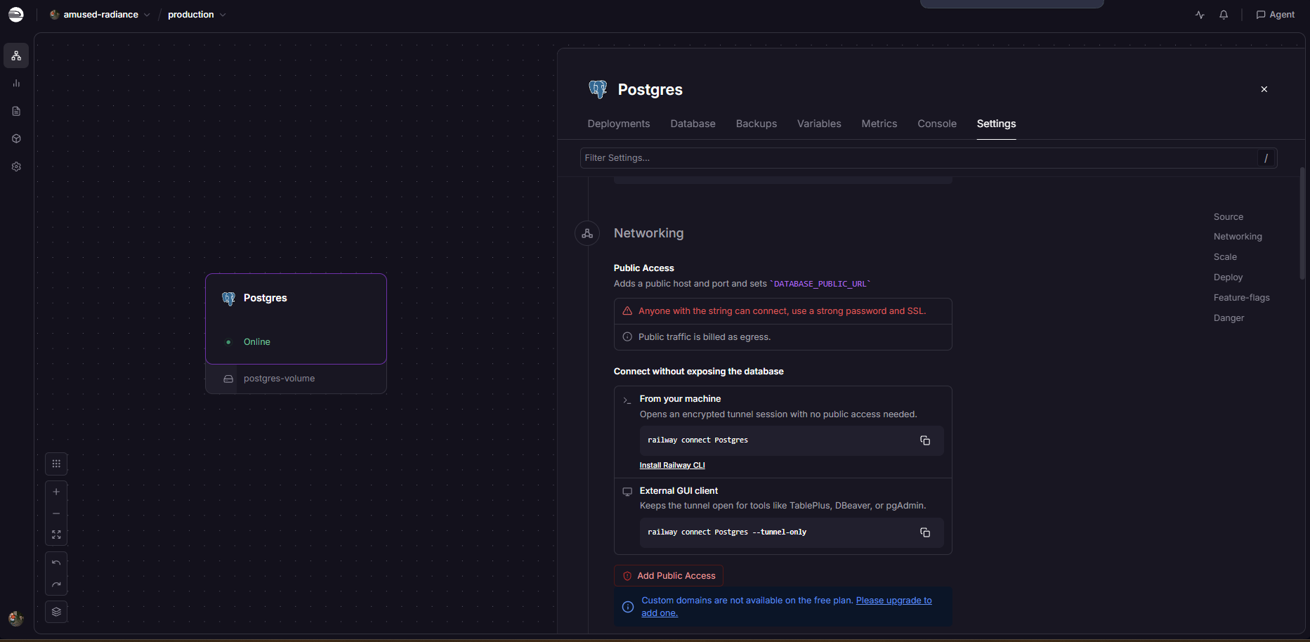Toggle canvas grid dots button
This screenshot has height=642, width=1310.
point(56,464)
